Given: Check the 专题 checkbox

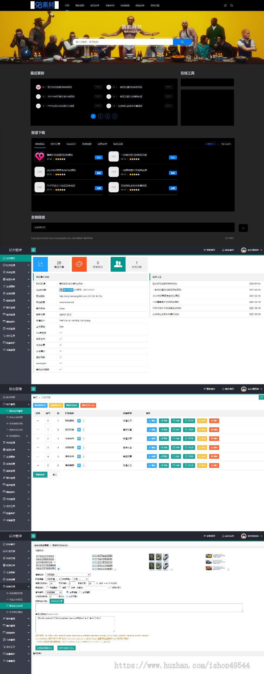Looking at the screenshot, I should pyautogui.click(x=69, y=587).
